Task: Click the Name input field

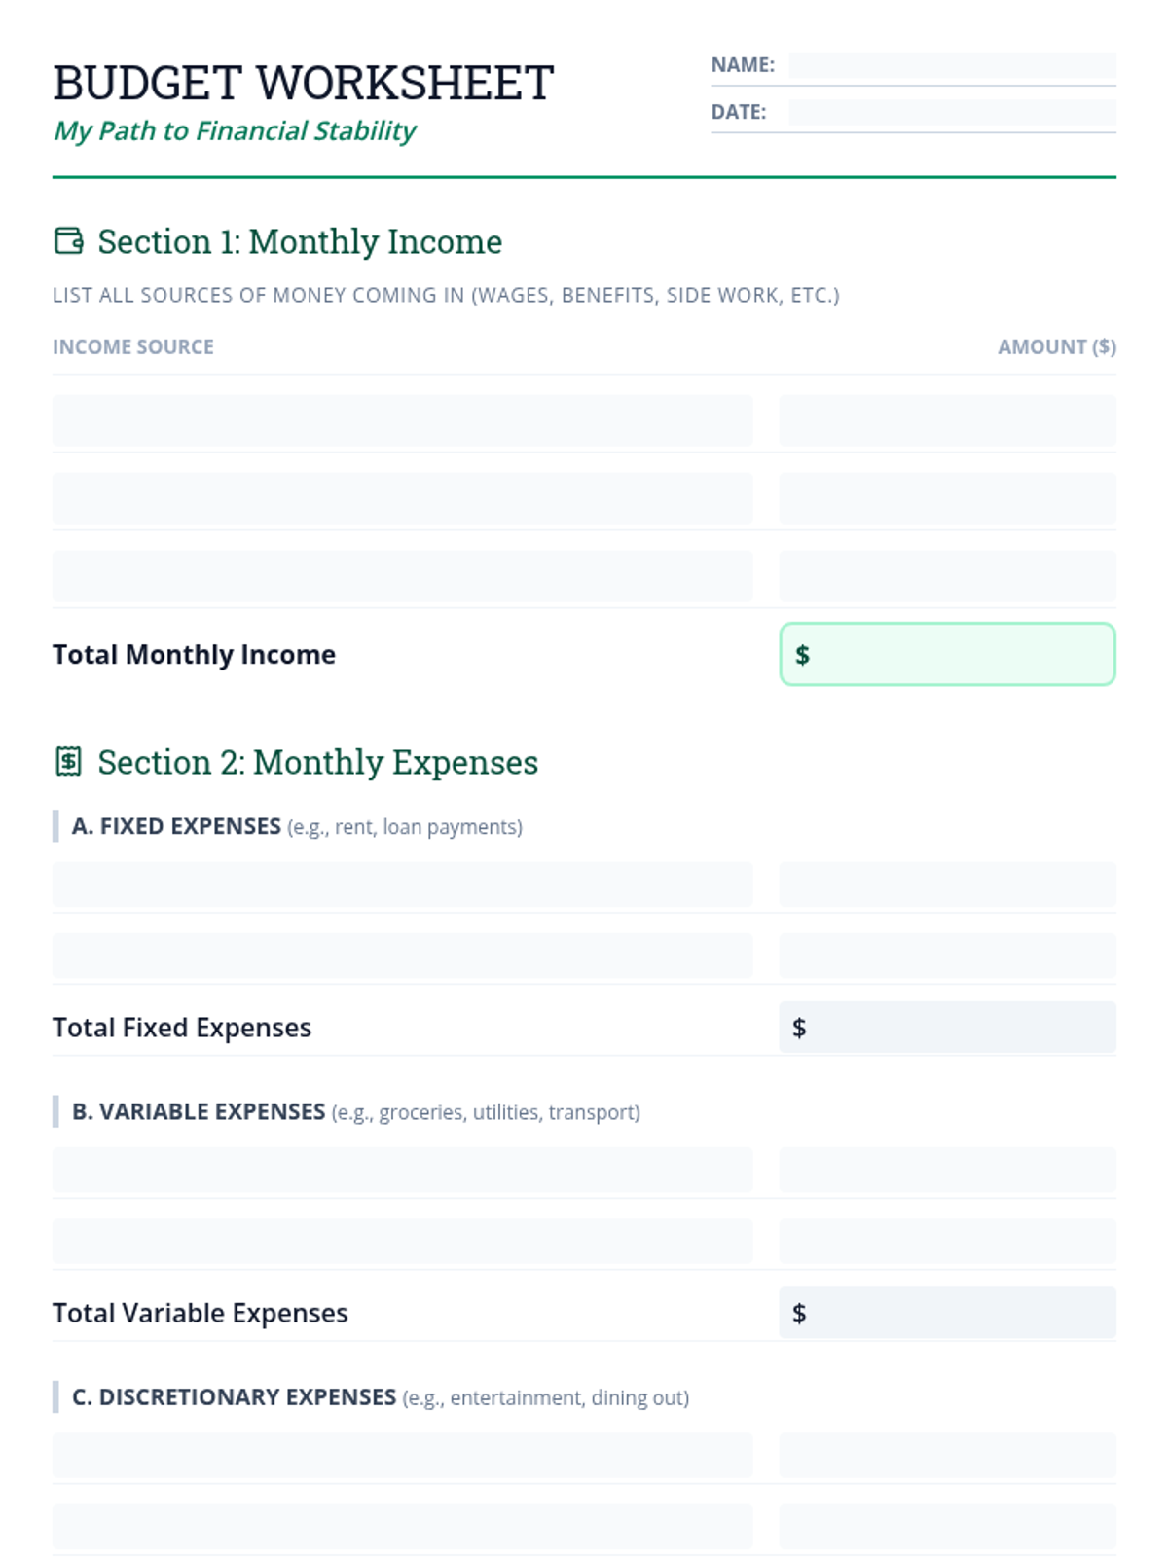Action: [x=952, y=65]
